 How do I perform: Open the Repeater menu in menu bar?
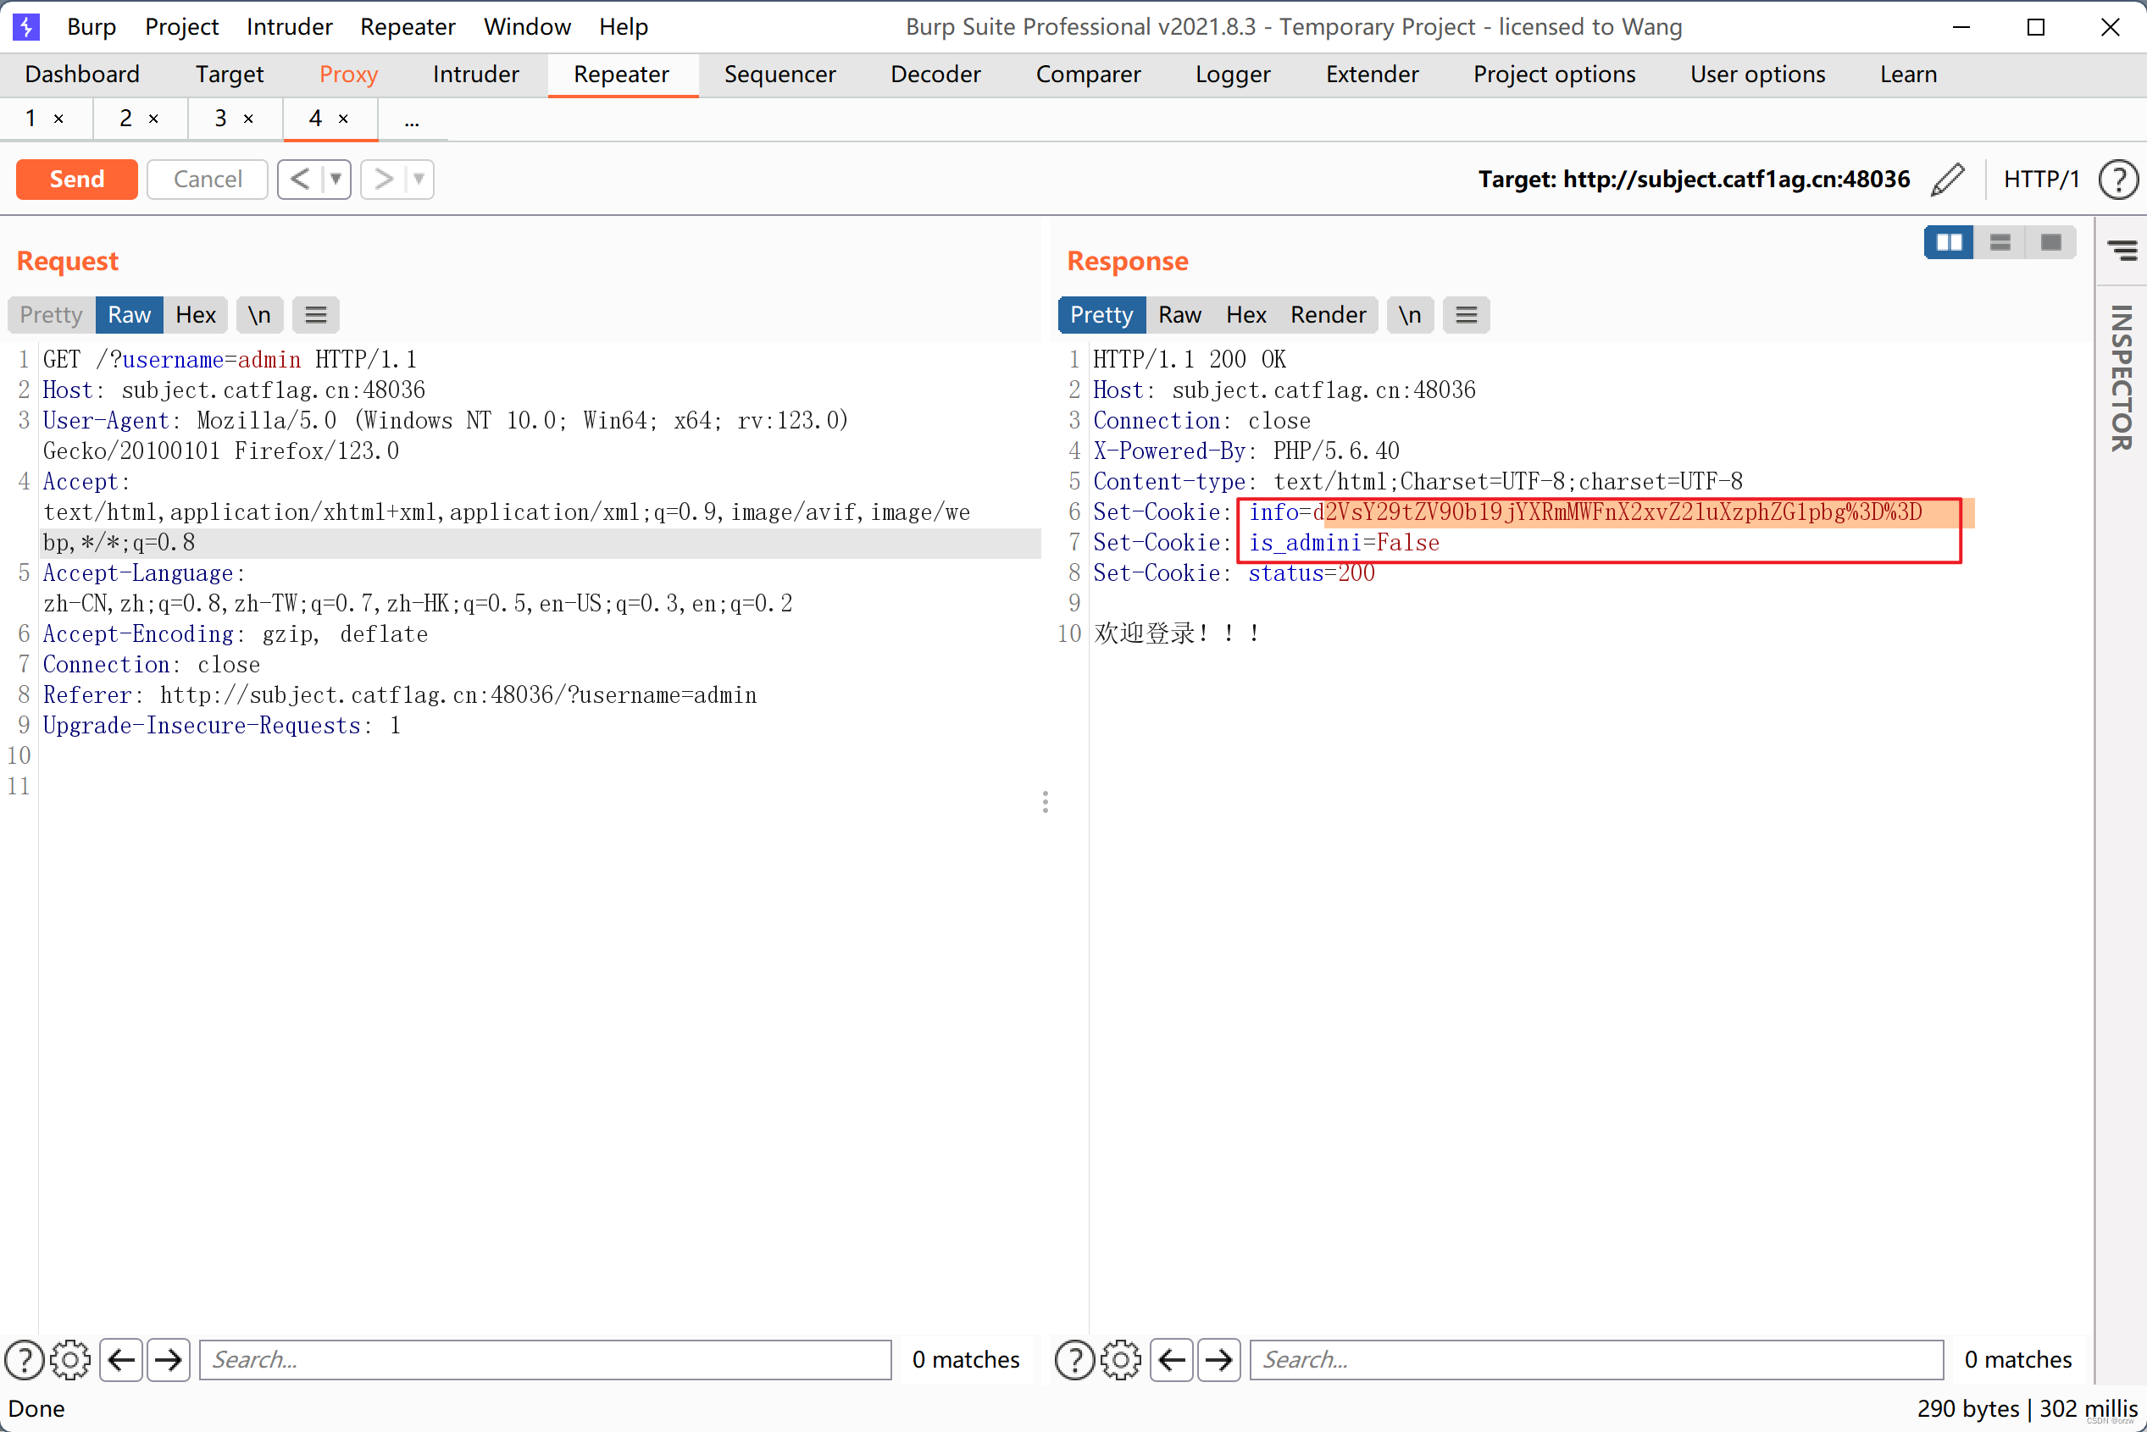pyautogui.click(x=408, y=26)
